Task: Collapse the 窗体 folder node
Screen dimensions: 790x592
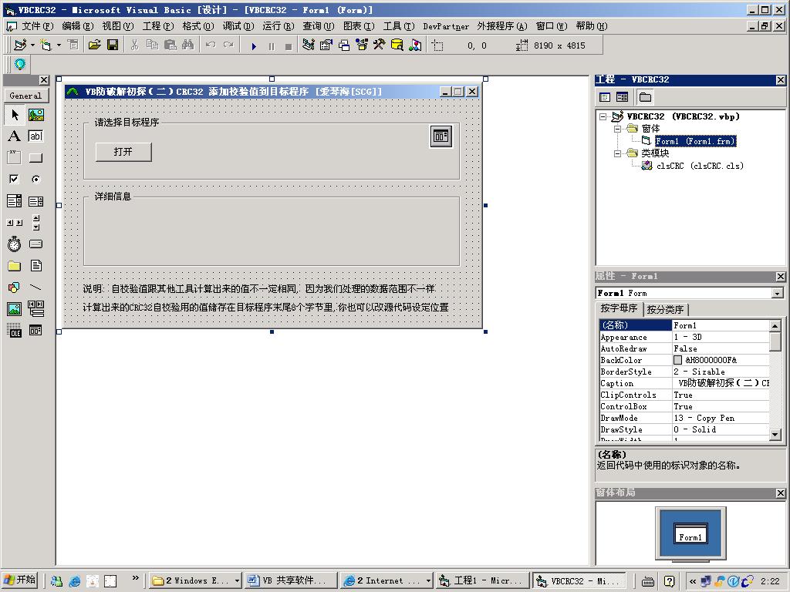Action: (617, 129)
